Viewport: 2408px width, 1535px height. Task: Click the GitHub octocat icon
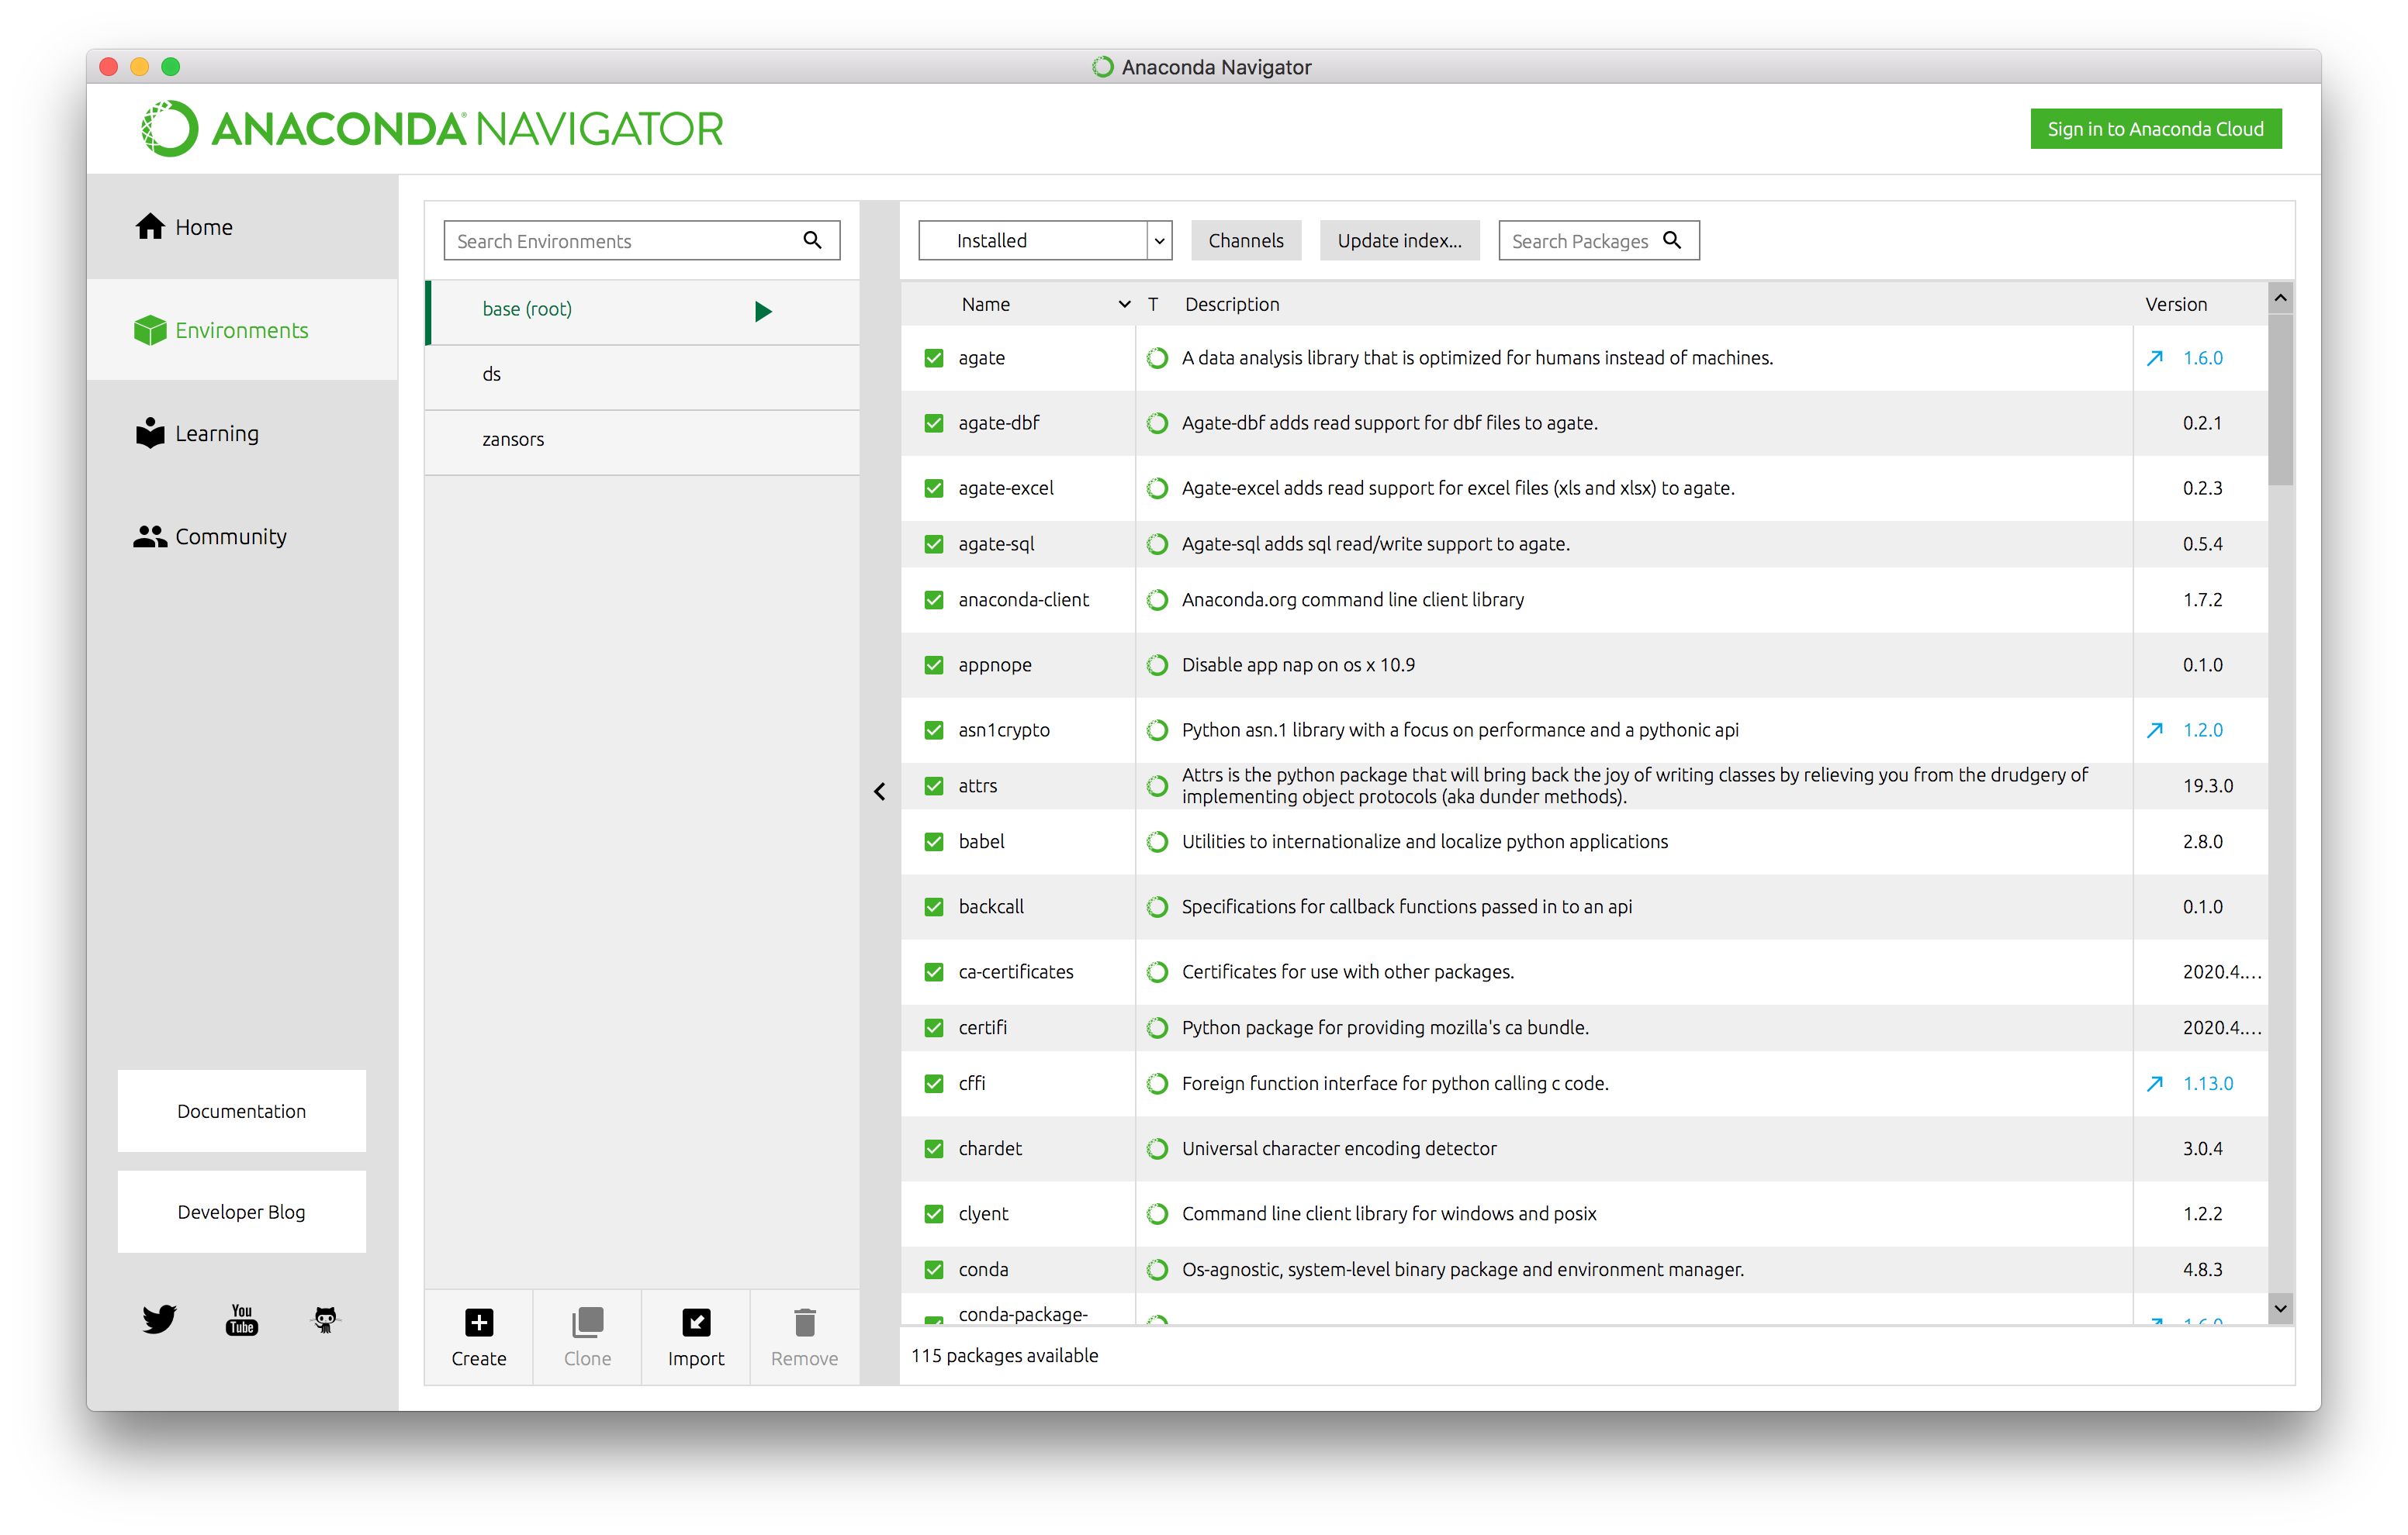(x=325, y=1319)
